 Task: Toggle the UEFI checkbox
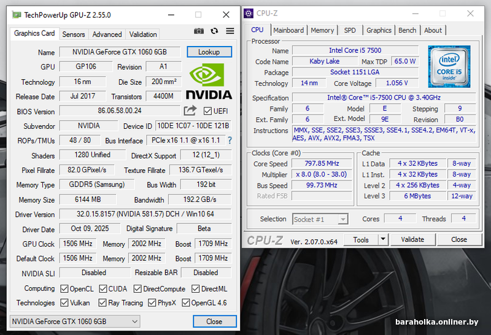pyautogui.click(x=207, y=111)
